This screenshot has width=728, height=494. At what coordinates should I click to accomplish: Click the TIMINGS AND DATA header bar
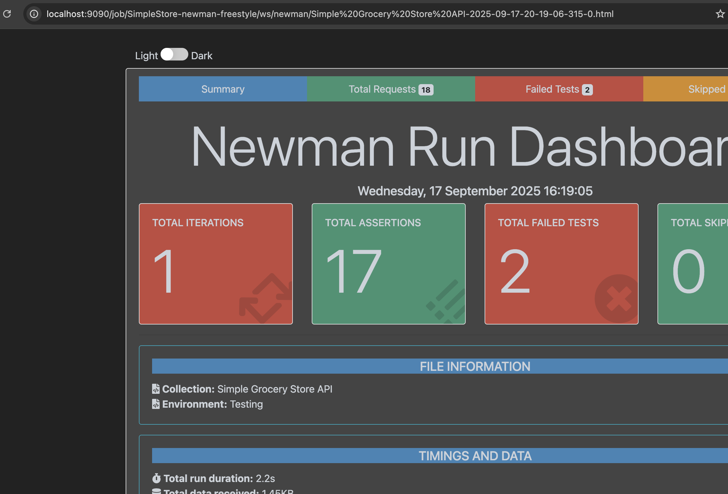[x=440, y=456]
